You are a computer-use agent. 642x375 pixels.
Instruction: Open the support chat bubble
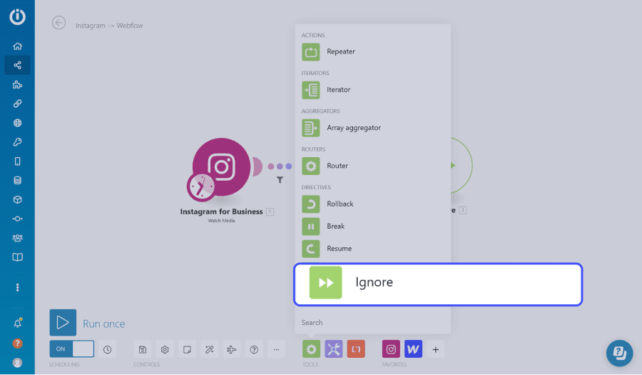(619, 353)
